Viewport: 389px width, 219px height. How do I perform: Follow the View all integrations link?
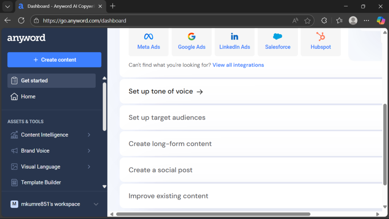pyautogui.click(x=238, y=65)
